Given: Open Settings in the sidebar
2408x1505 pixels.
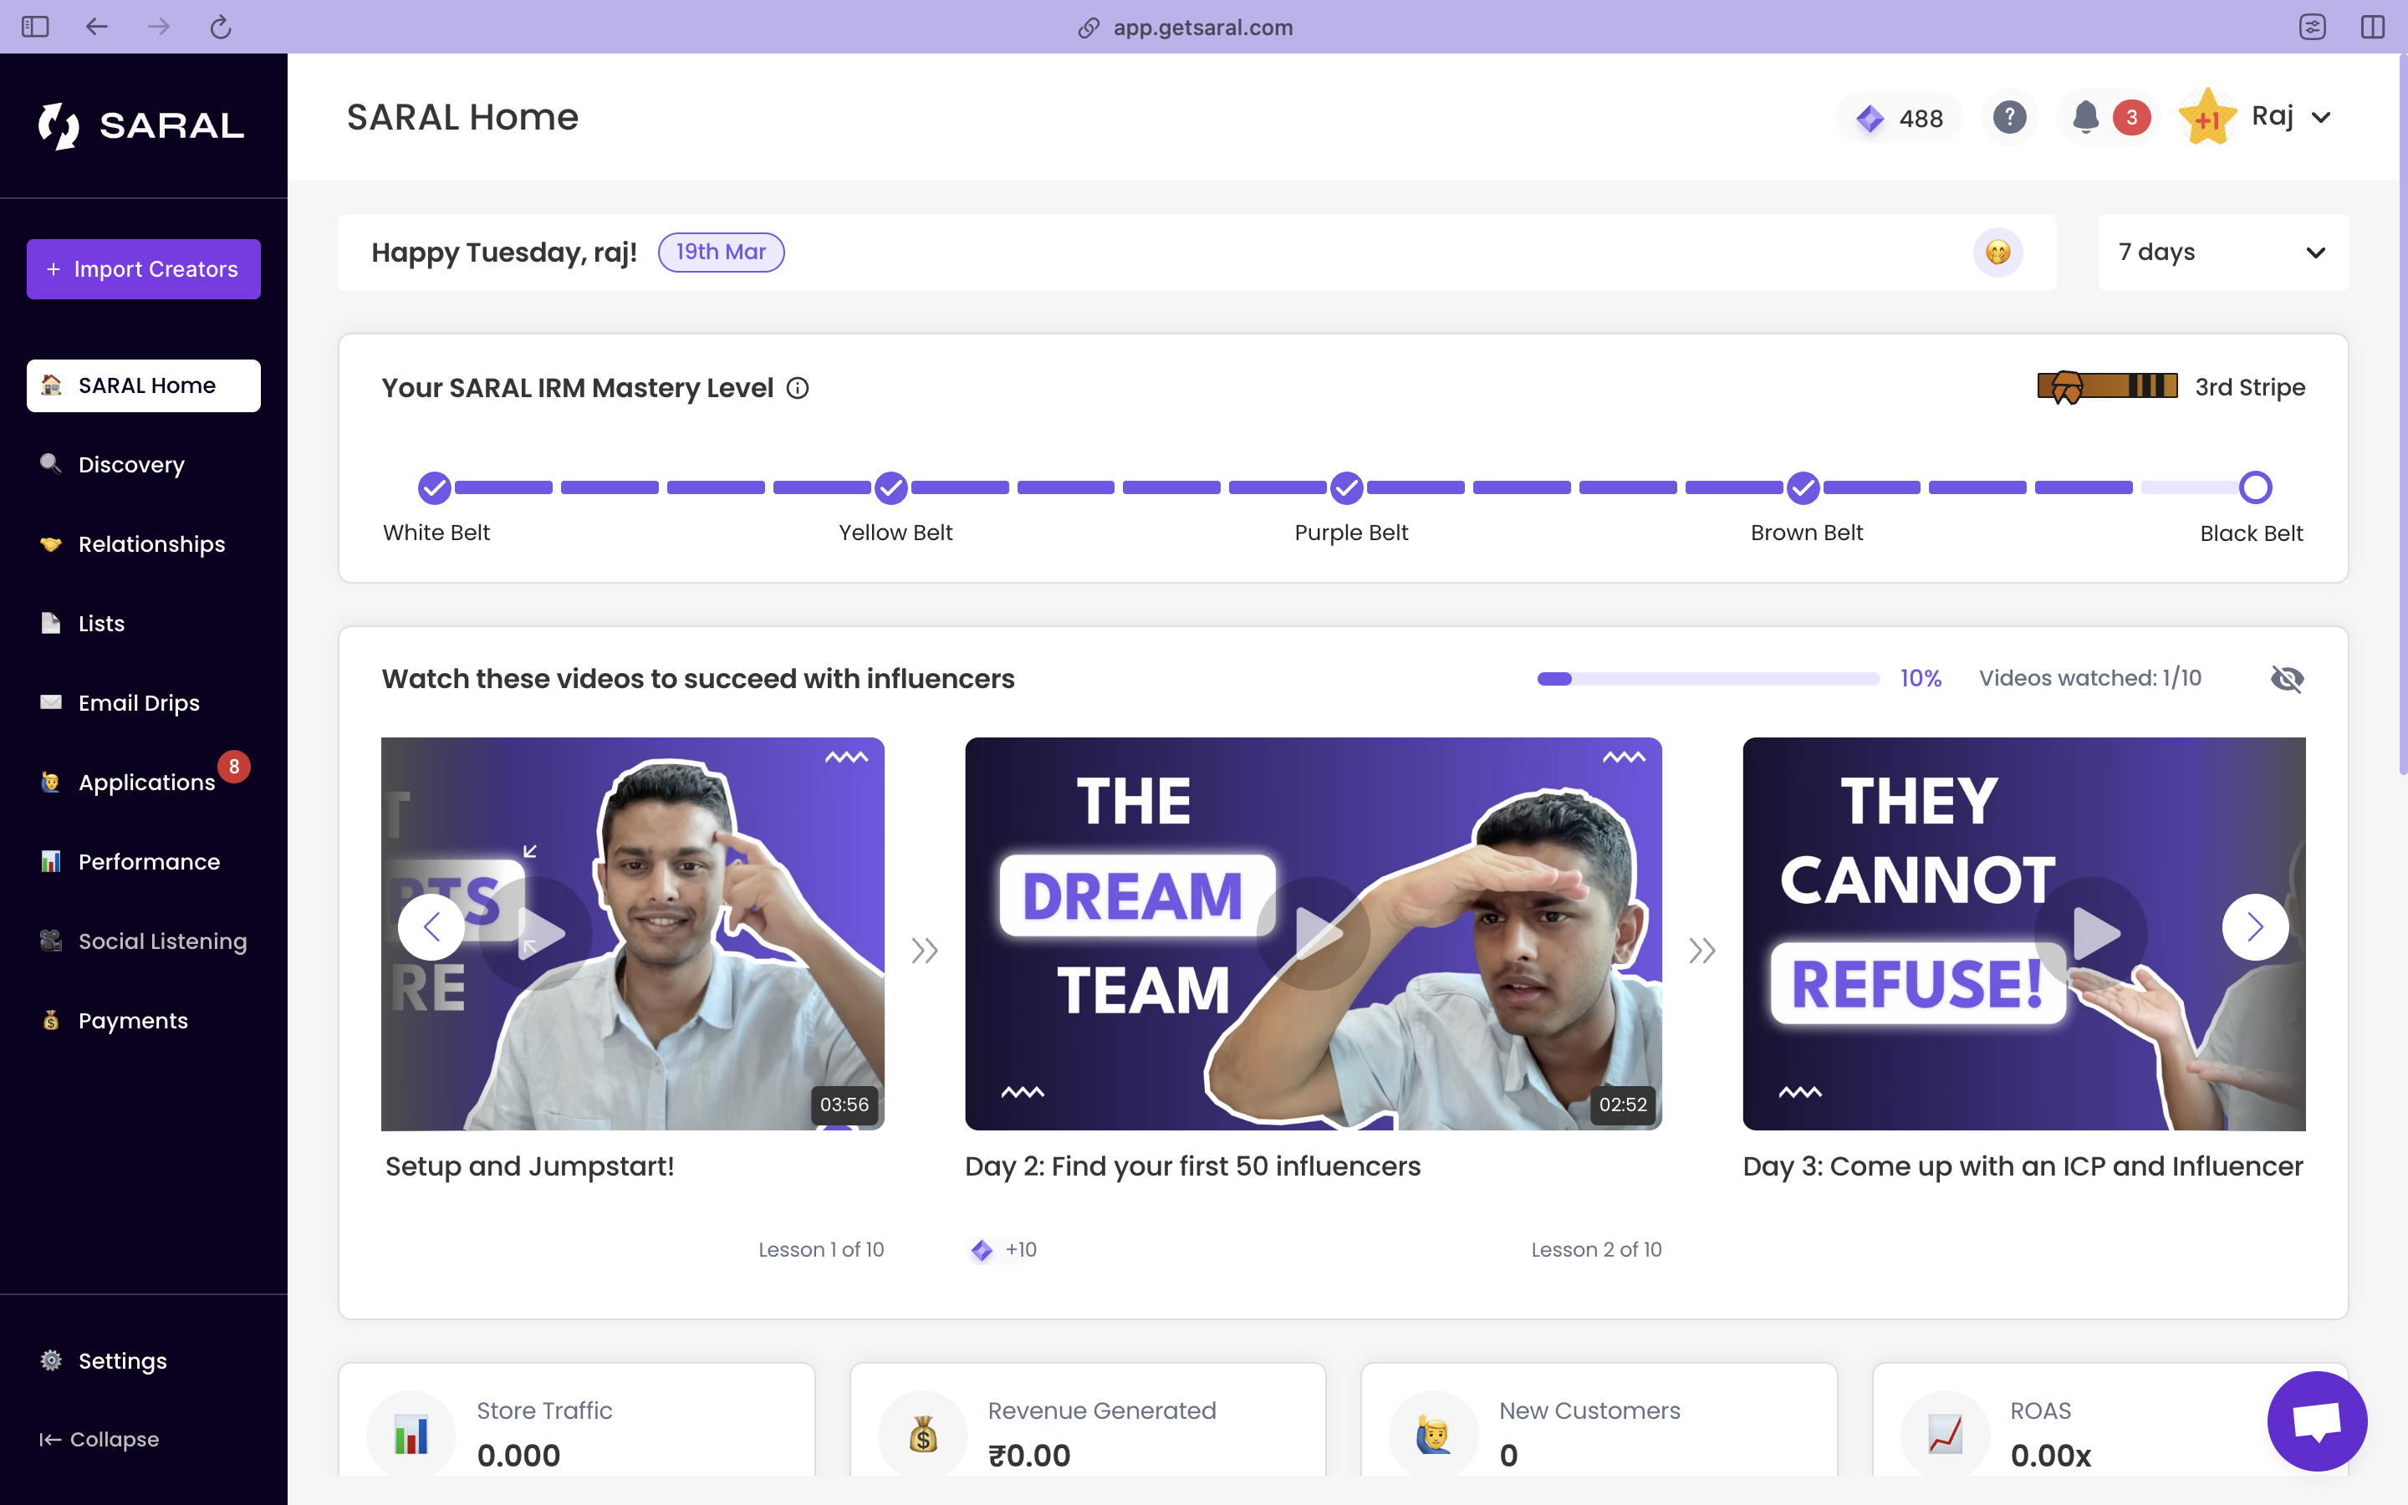Looking at the screenshot, I should click(x=122, y=1360).
